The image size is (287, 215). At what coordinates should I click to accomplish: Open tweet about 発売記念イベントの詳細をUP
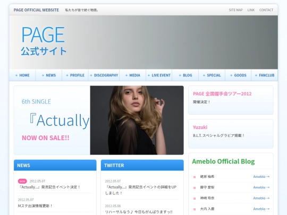141,190
